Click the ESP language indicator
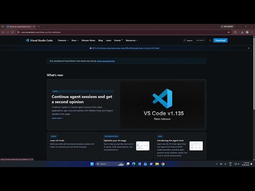Viewport: 255px width, 191px height. 230,164
